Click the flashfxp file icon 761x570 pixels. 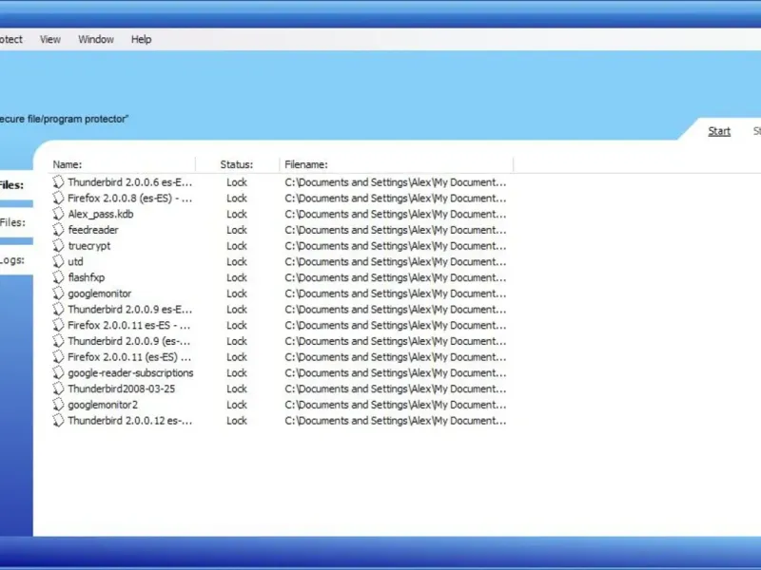(x=58, y=277)
